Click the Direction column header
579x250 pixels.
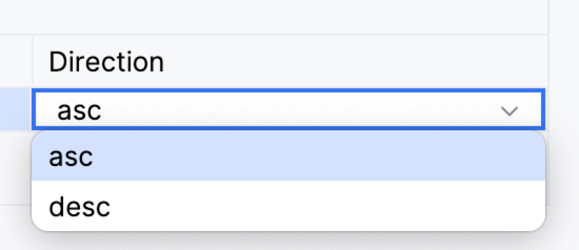[x=107, y=62]
